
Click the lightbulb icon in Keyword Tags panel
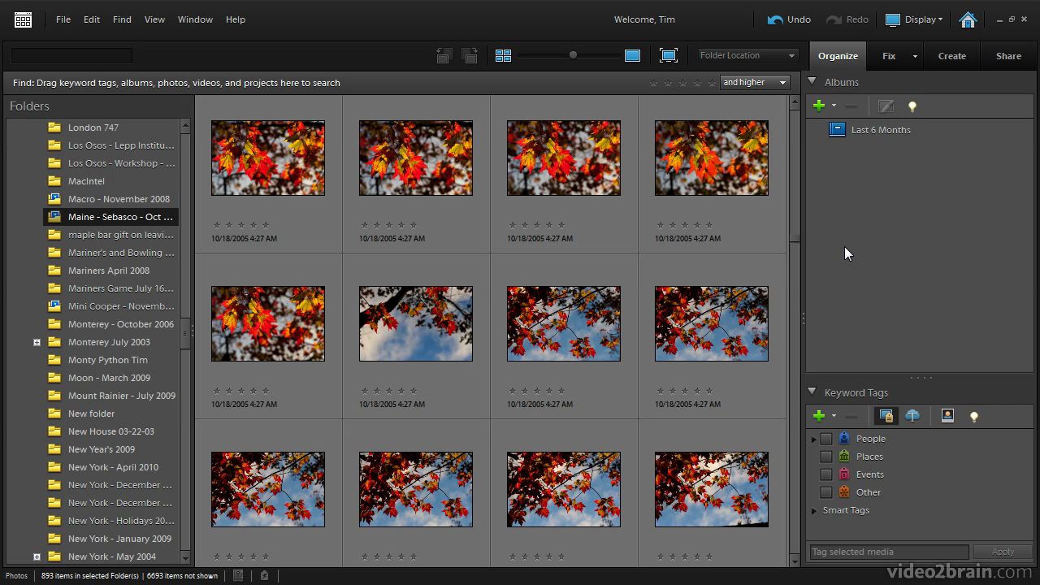[x=973, y=415]
